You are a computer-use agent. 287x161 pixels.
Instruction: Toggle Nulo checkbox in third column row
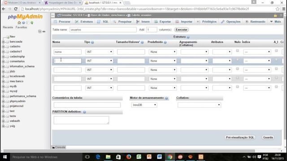[237, 68]
